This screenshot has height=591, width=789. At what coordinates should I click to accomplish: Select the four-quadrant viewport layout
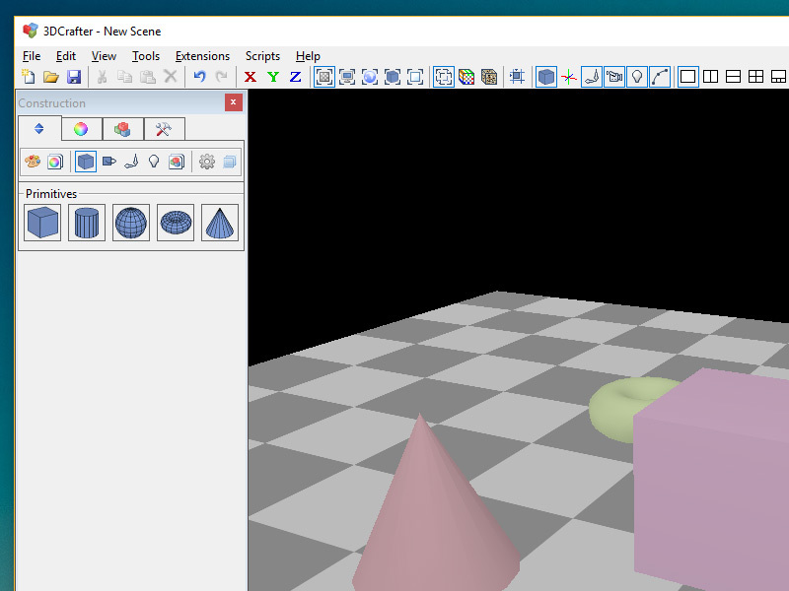click(755, 77)
